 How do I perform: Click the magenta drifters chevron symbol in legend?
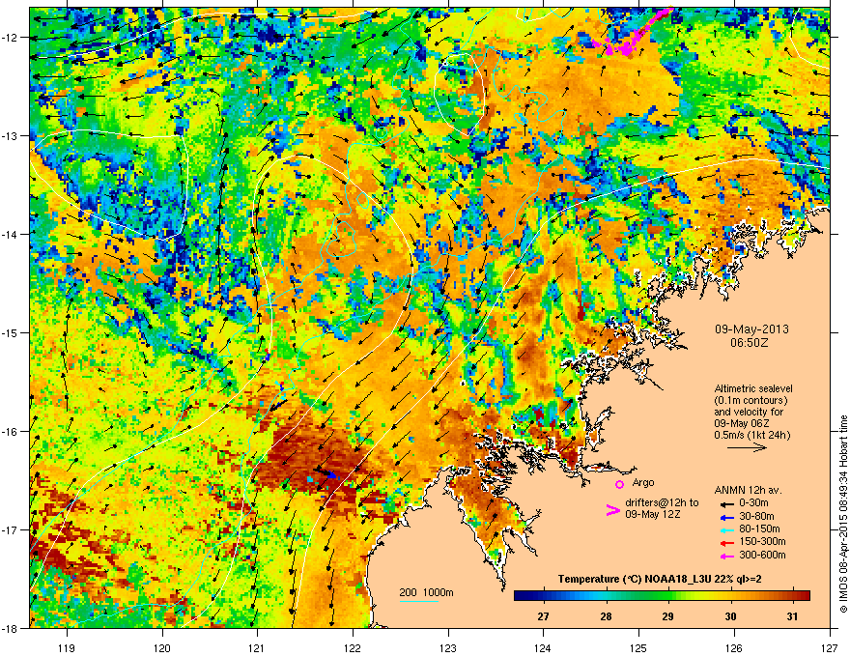tap(613, 509)
